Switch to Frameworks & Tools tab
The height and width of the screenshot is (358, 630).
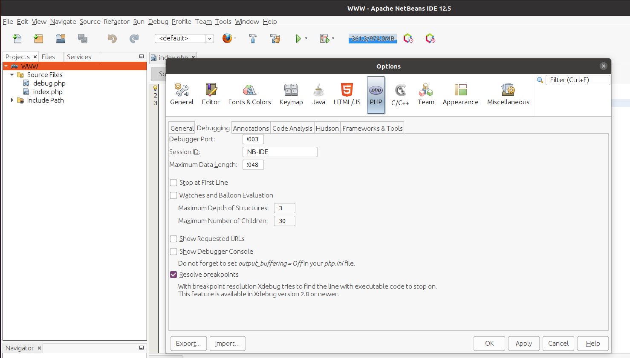373,128
